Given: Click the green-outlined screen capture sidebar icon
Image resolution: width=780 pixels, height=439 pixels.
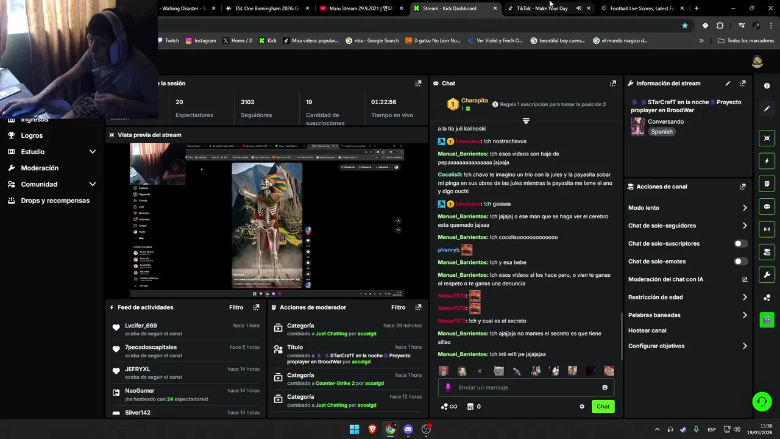Looking at the screenshot, I should [x=767, y=138].
